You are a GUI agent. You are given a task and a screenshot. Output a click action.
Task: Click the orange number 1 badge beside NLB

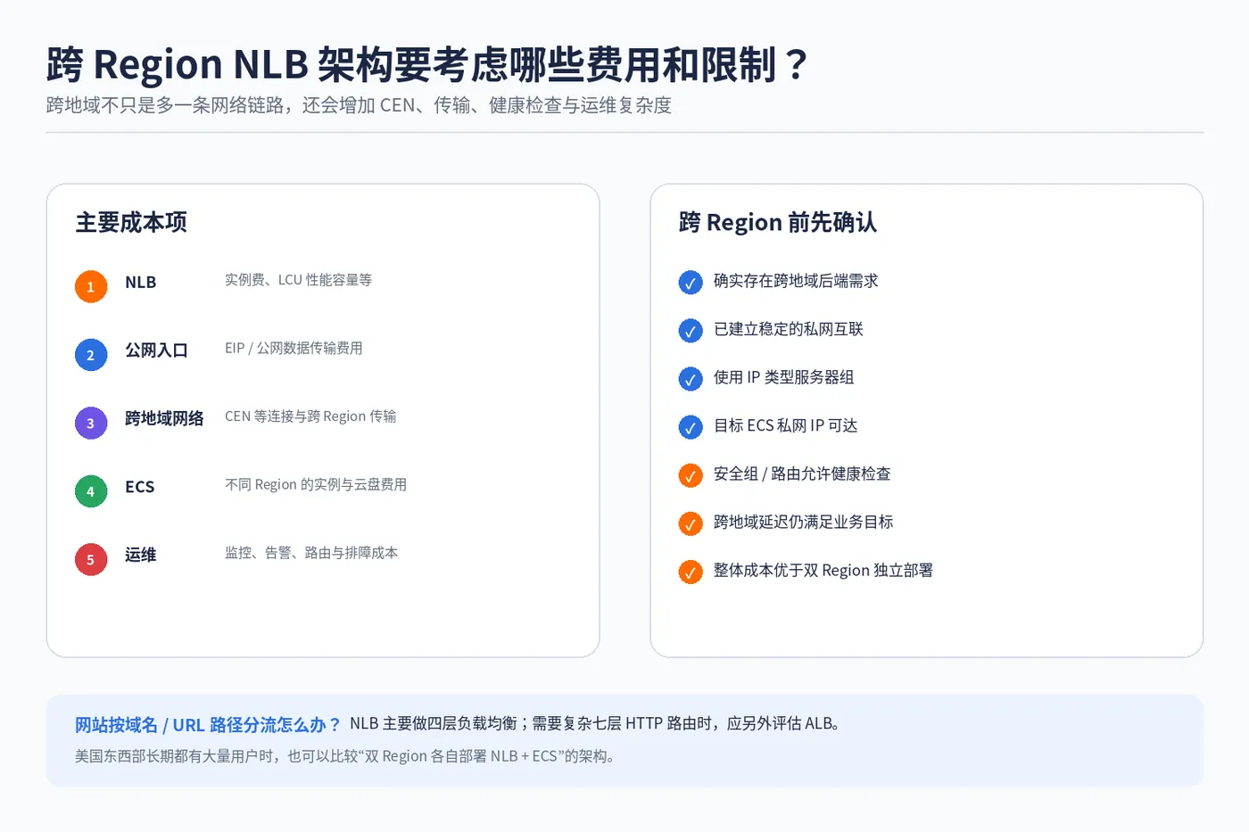[90, 286]
